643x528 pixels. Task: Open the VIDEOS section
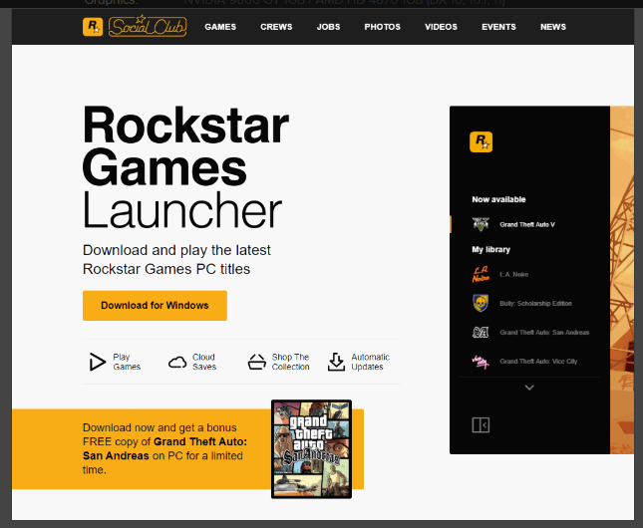[x=441, y=27]
